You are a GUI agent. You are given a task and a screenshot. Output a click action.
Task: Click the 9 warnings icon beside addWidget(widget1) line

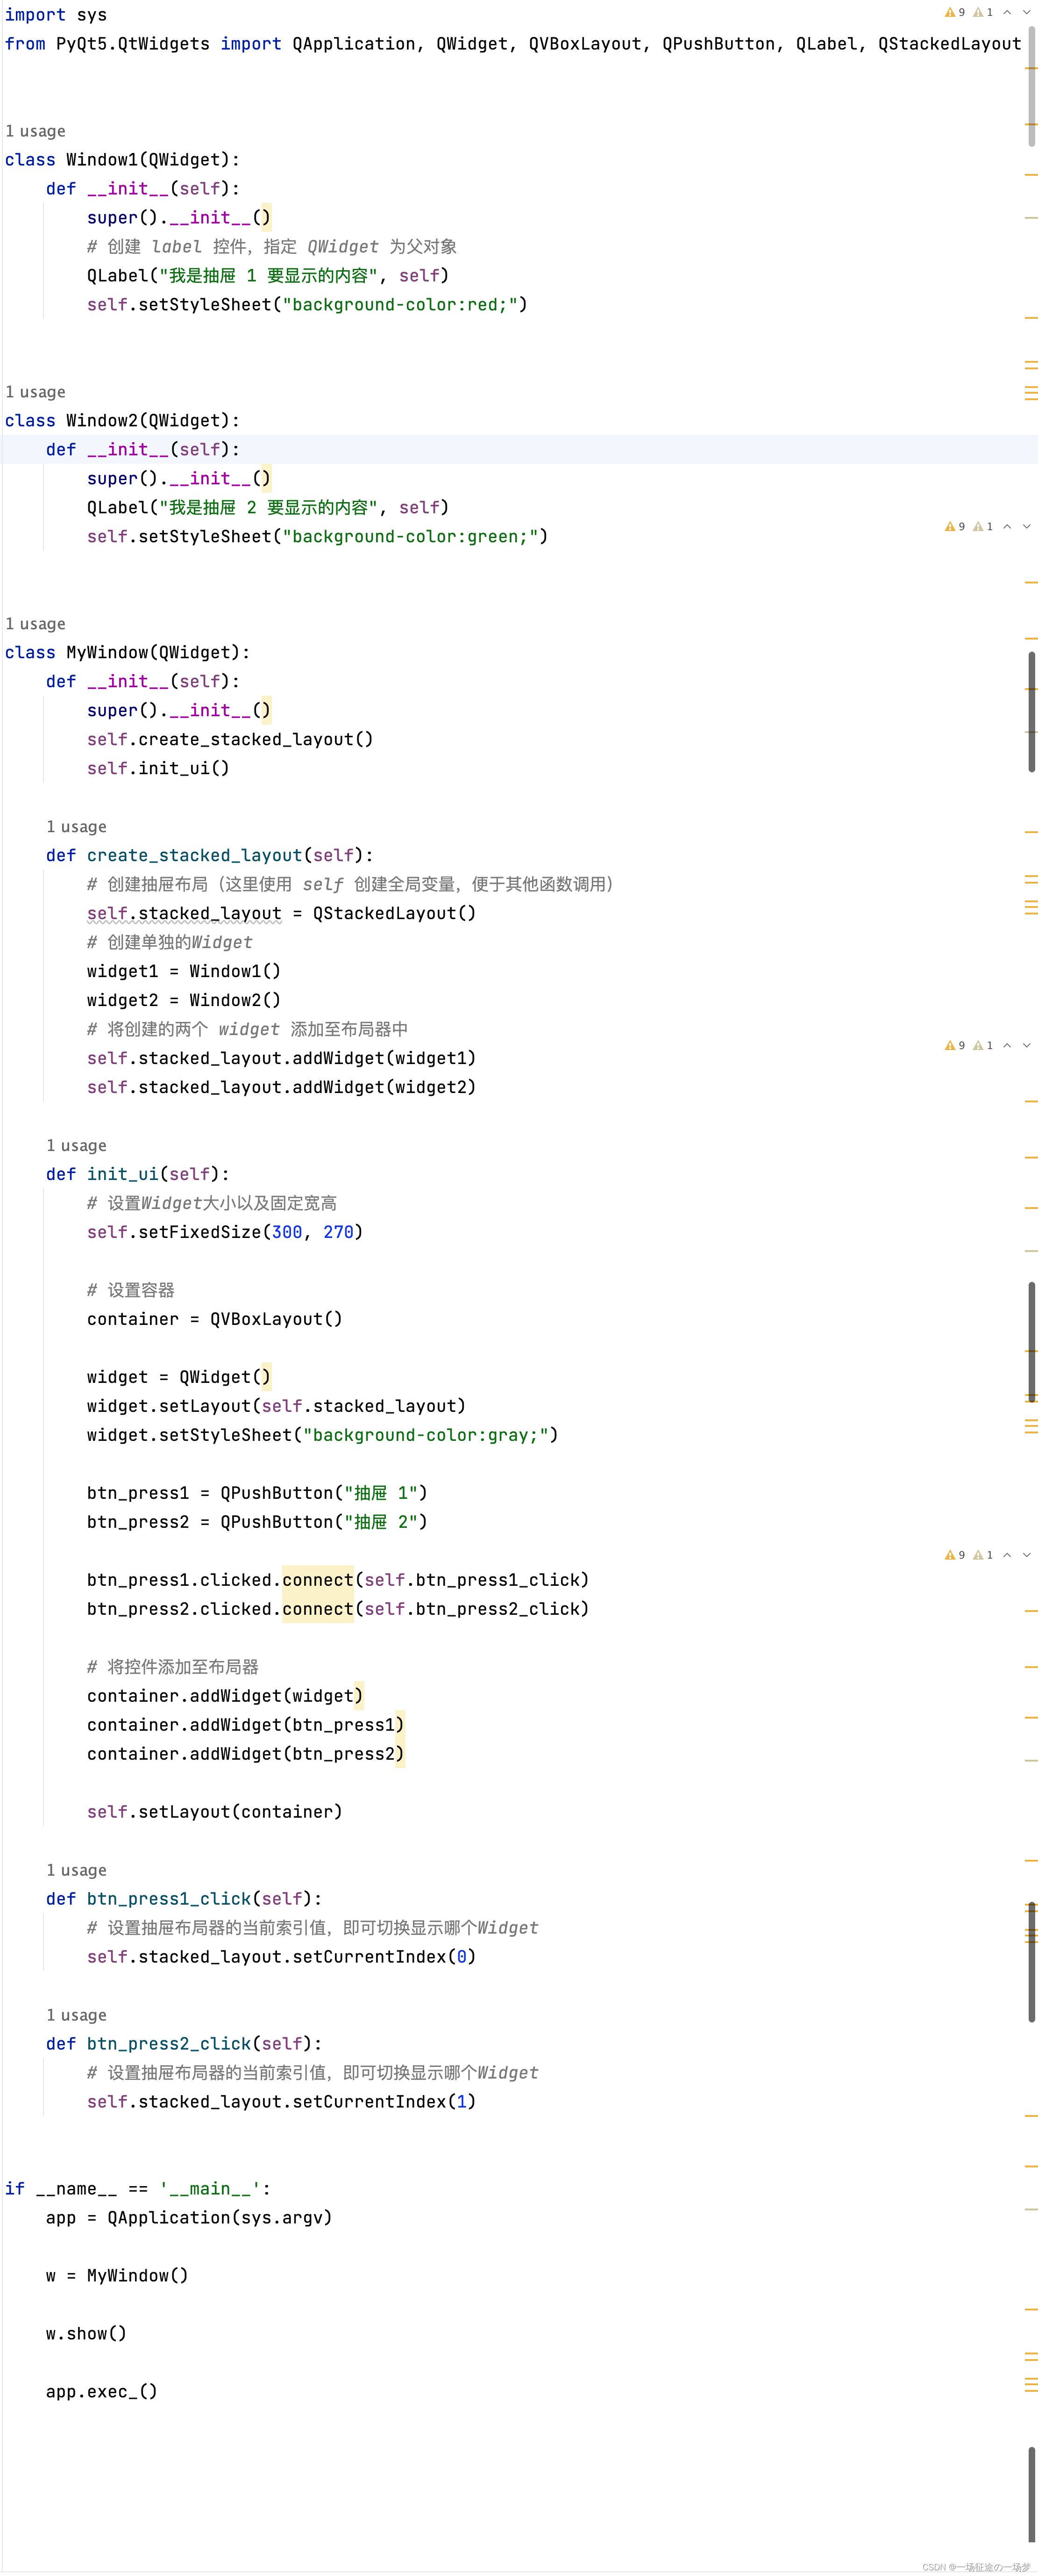click(x=954, y=1045)
